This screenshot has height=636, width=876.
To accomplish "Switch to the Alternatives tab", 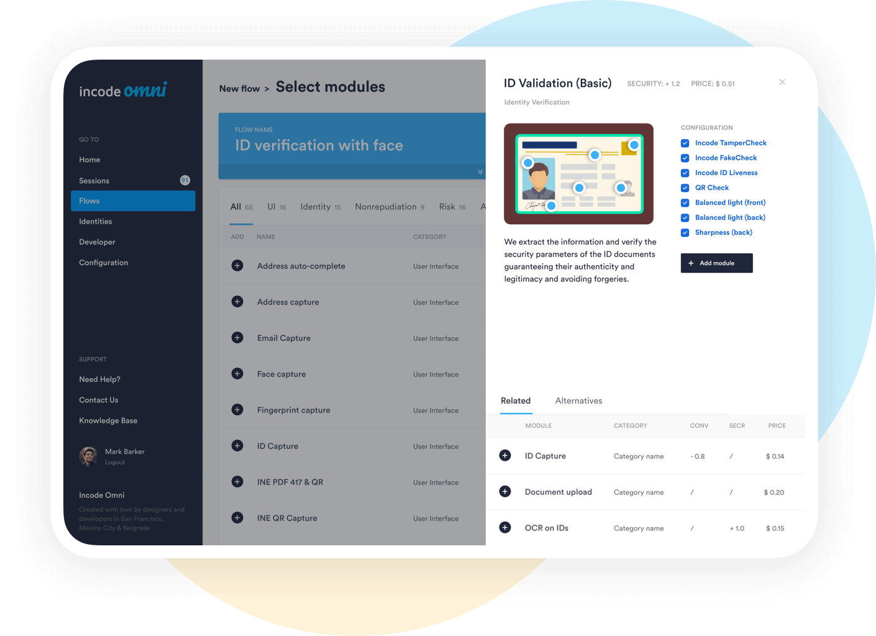I will [x=578, y=401].
